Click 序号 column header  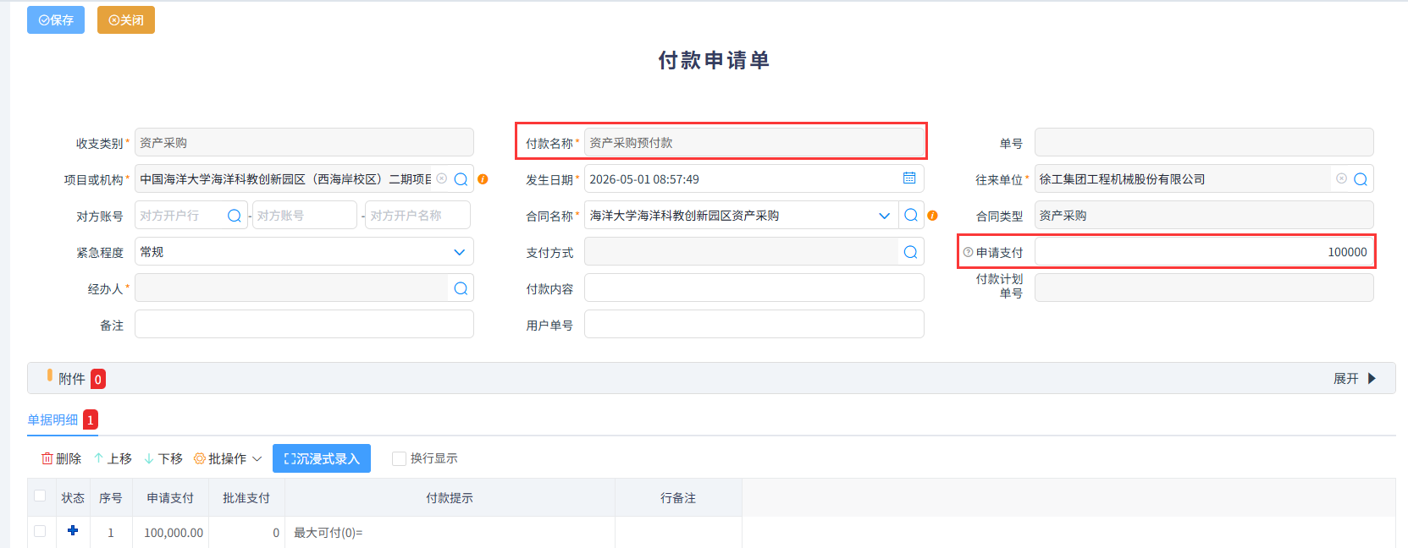(x=111, y=498)
